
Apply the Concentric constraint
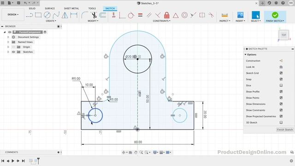tap(184, 15)
